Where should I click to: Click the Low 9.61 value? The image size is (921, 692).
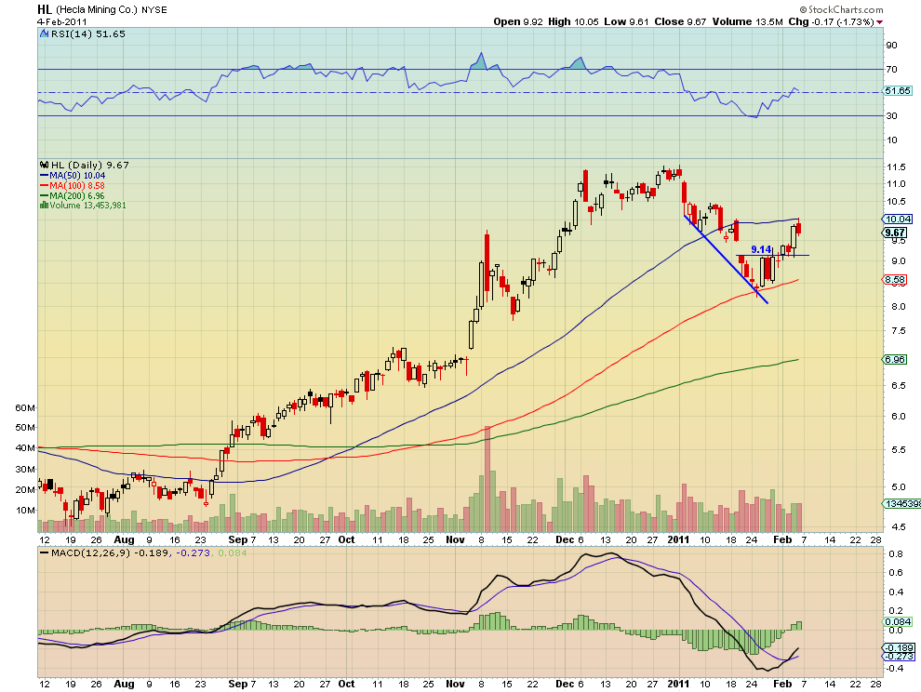point(626,21)
